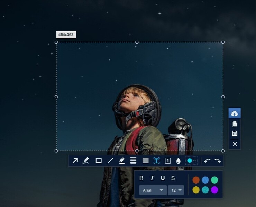Upload screenshot to the cloud
Image resolution: width=256 pixels, height=207 pixels.
[x=235, y=114]
